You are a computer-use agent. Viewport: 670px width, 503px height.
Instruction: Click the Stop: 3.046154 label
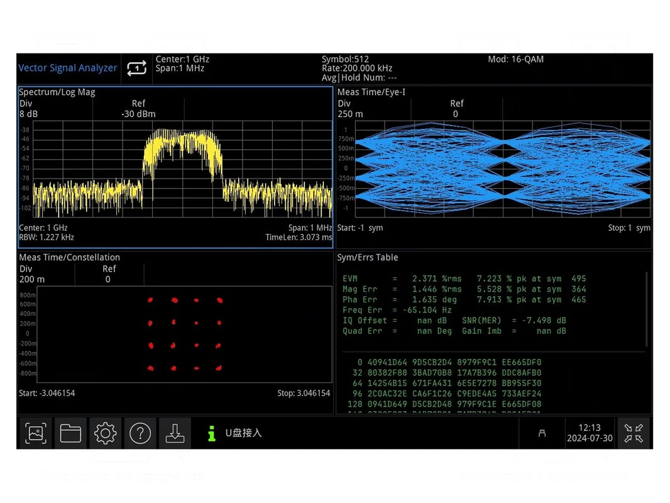point(304,393)
